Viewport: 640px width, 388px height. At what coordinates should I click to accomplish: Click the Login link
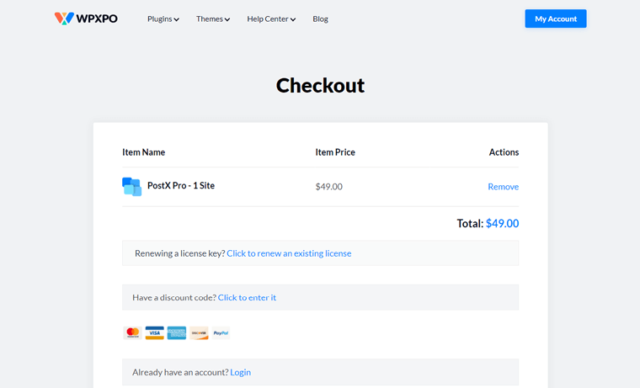click(240, 372)
